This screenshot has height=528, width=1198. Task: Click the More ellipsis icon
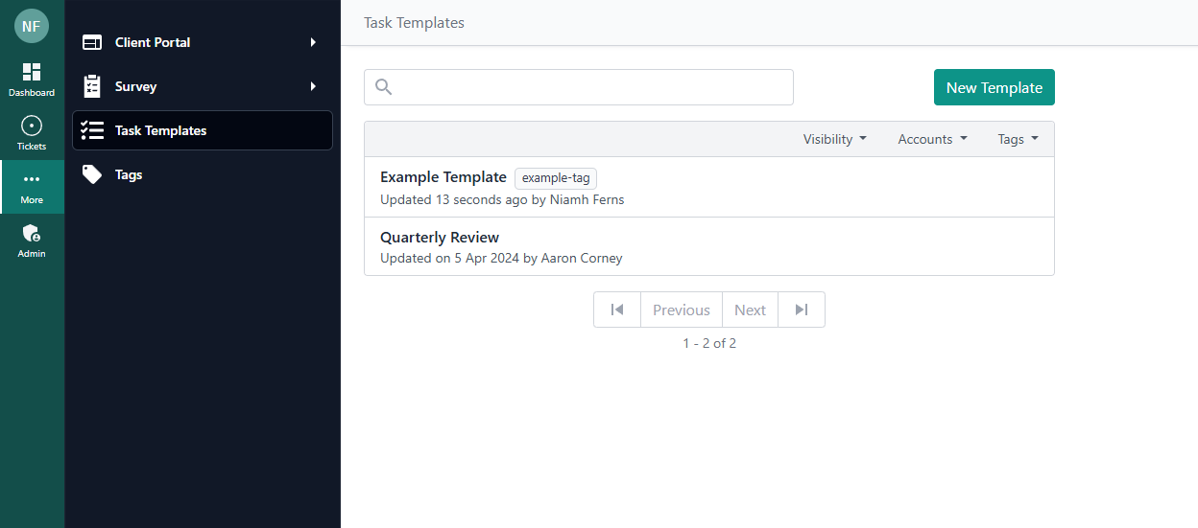[32, 179]
